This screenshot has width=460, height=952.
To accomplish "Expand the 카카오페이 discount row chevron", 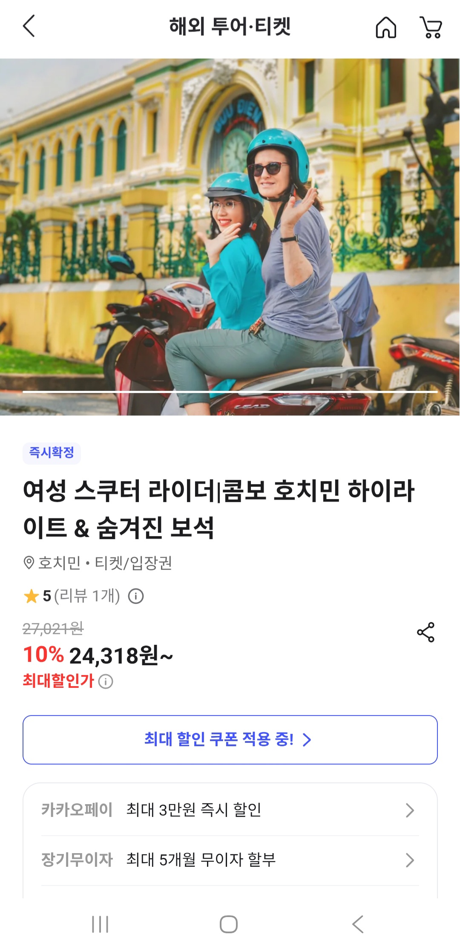I will point(410,810).
